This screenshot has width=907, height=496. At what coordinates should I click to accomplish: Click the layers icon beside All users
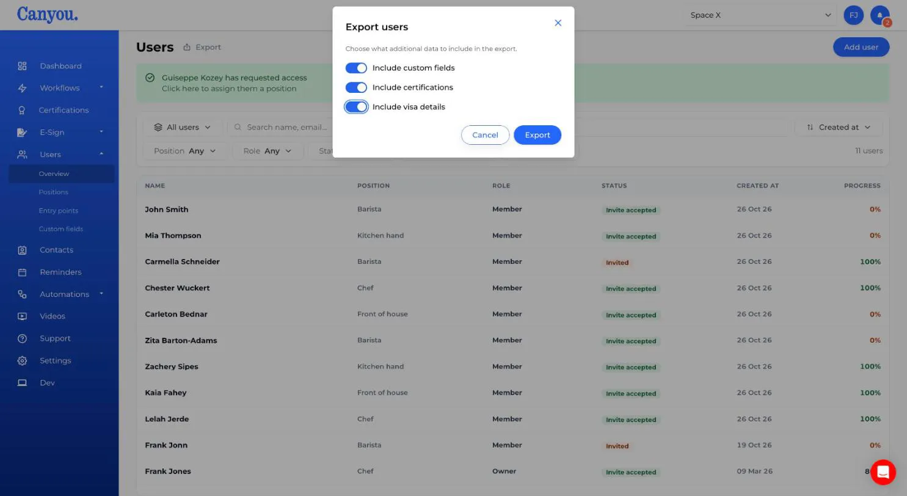point(158,127)
